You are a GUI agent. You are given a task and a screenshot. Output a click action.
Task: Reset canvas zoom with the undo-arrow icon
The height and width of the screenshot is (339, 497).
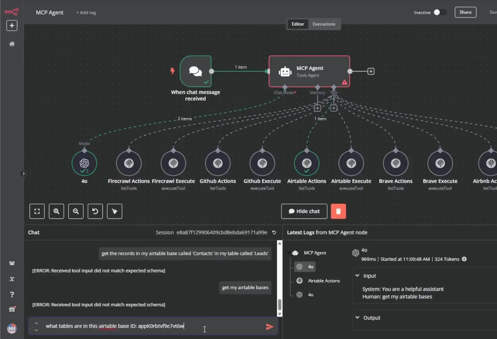coord(95,211)
